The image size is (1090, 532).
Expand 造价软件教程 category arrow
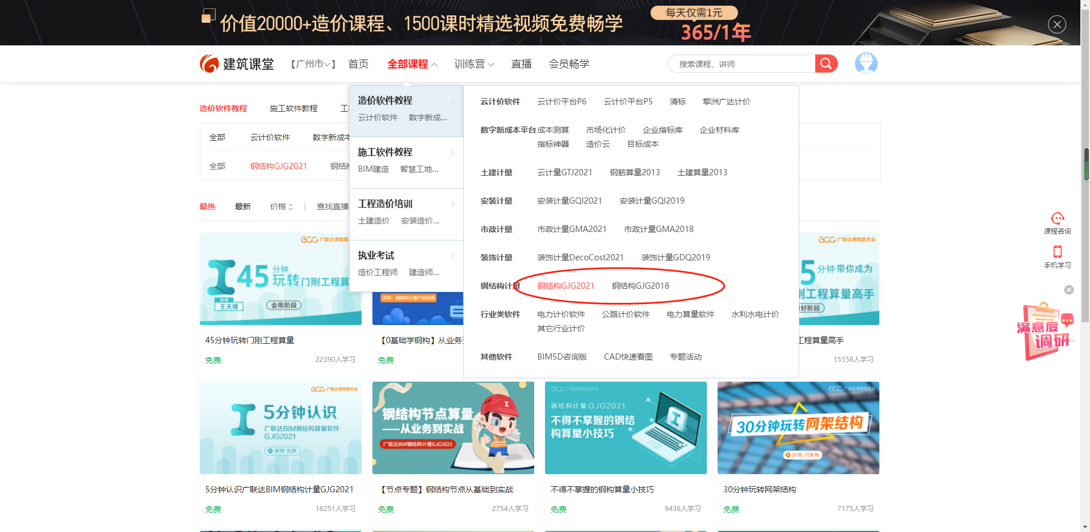pos(452,101)
